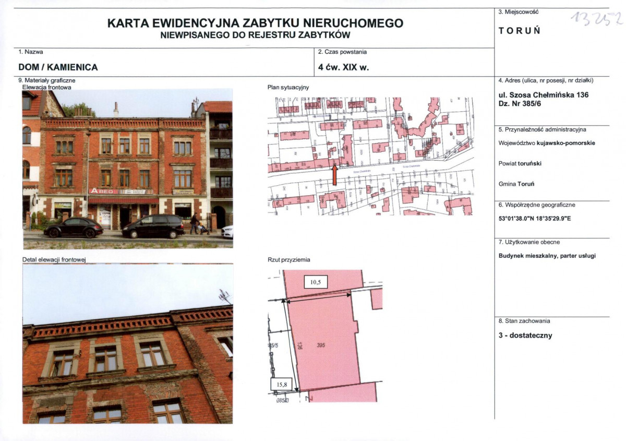The width and height of the screenshot is (626, 441).
Task: Click the front elevation photo of the building
Action: (x=127, y=169)
